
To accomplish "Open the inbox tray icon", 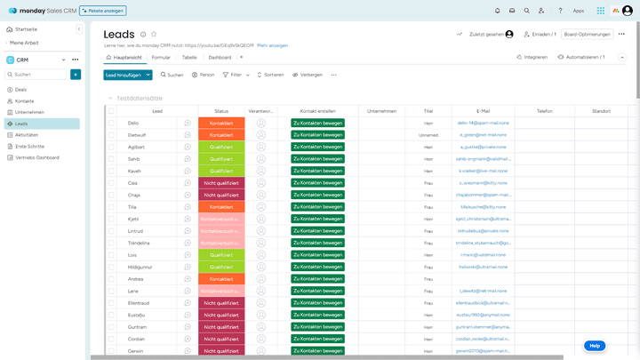I will click(512, 11).
